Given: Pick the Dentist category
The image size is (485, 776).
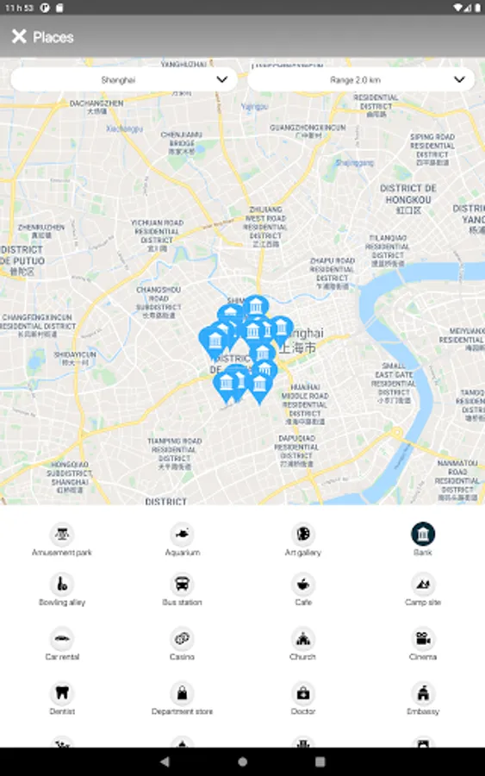Looking at the screenshot, I should [62, 693].
